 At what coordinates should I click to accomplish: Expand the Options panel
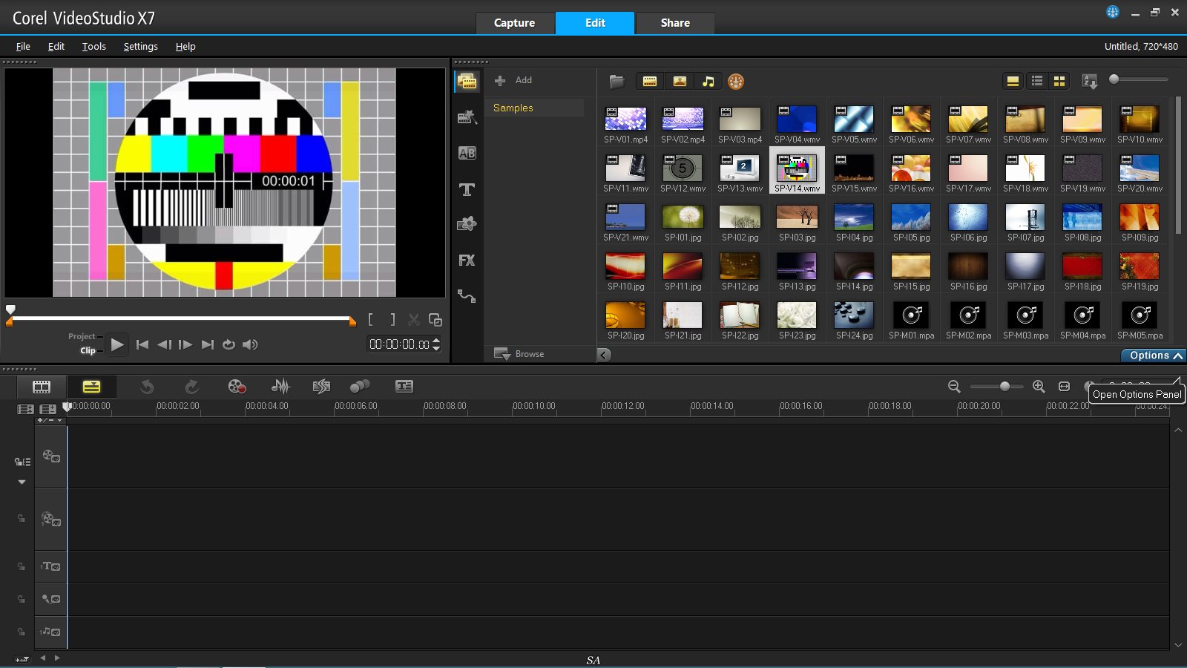[1154, 356]
